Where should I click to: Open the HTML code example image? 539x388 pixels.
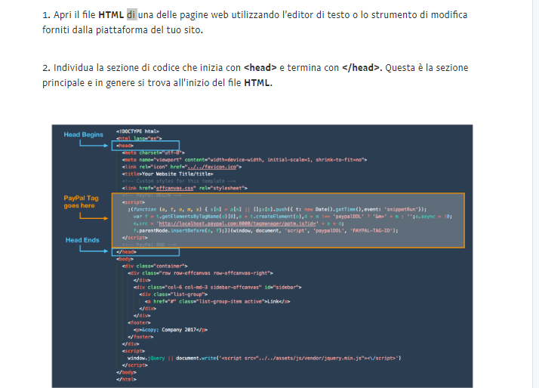(x=262, y=256)
